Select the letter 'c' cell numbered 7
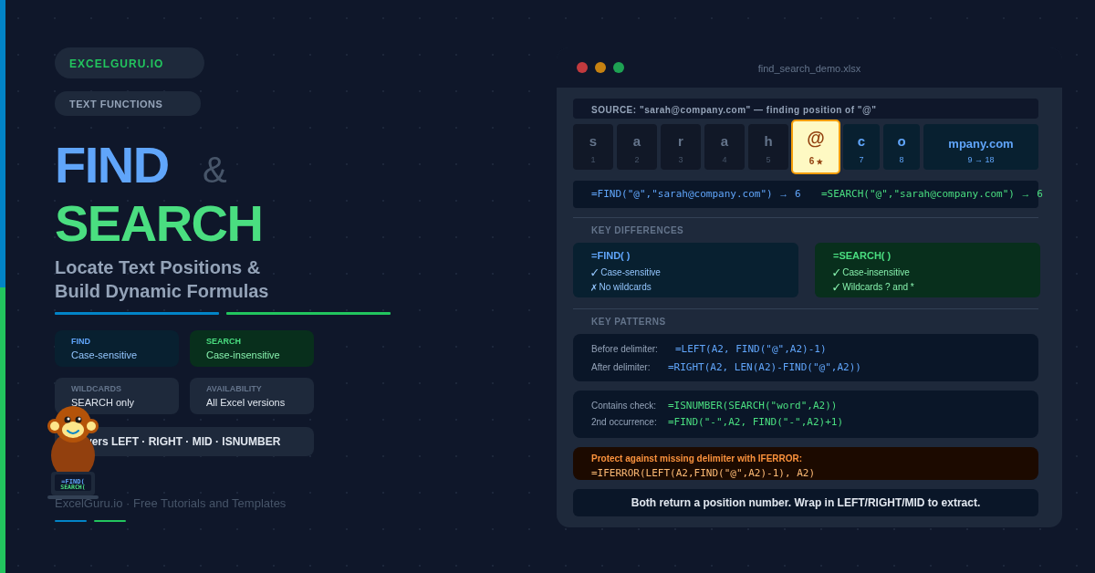 click(x=861, y=147)
